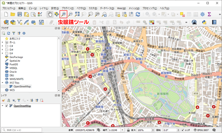
Task: Open the プロセシング(C) menu
Action: point(150,8)
